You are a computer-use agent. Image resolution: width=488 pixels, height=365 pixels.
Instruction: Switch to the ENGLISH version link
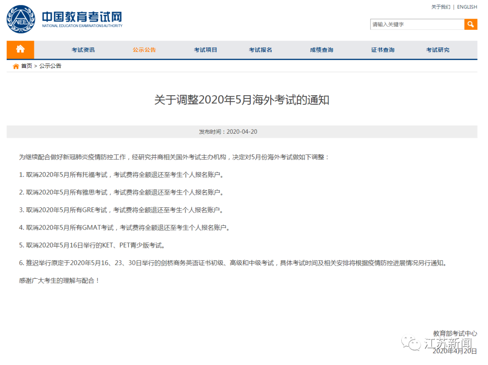[x=467, y=7]
